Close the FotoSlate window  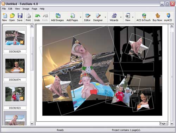click(x=172, y=4)
